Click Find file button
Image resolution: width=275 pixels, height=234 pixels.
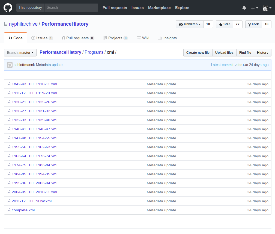click(x=245, y=53)
